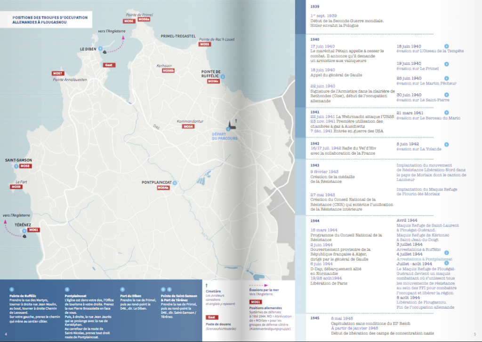Click the boat icon near Térénez
Image resolution: width=482 pixels, height=342 pixels.
point(24,236)
